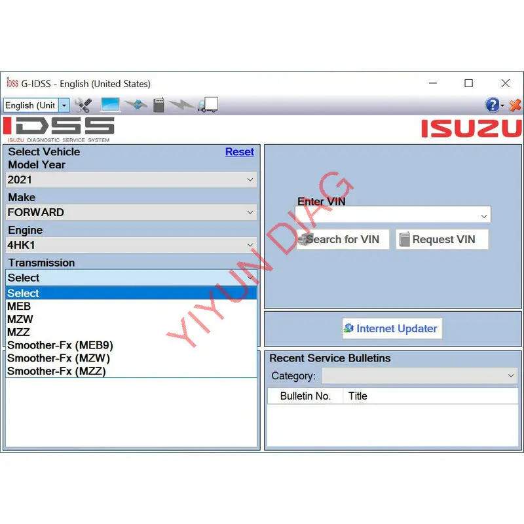The width and height of the screenshot is (524, 524).
Task: Choose Smoother-Fx (MZW) transmission
Action: point(132,358)
